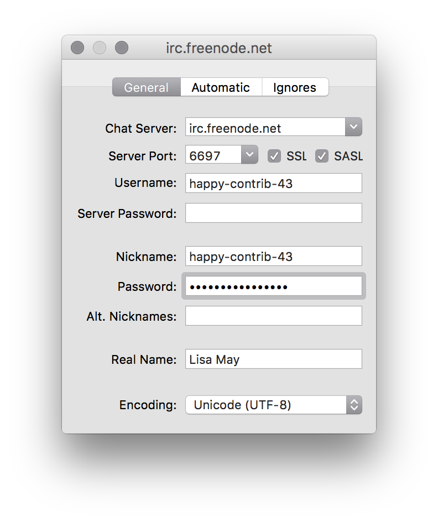Click into the Nickname field
The width and height of the screenshot is (438, 522).
click(273, 256)
